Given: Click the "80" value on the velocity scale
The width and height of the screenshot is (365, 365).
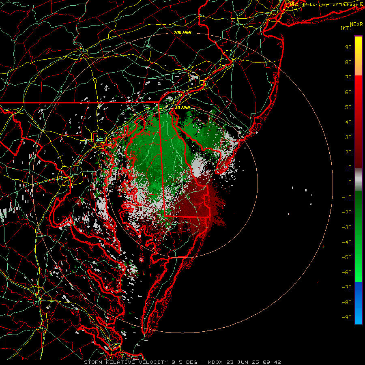Looking at the screenshot, I should (348, 62).
